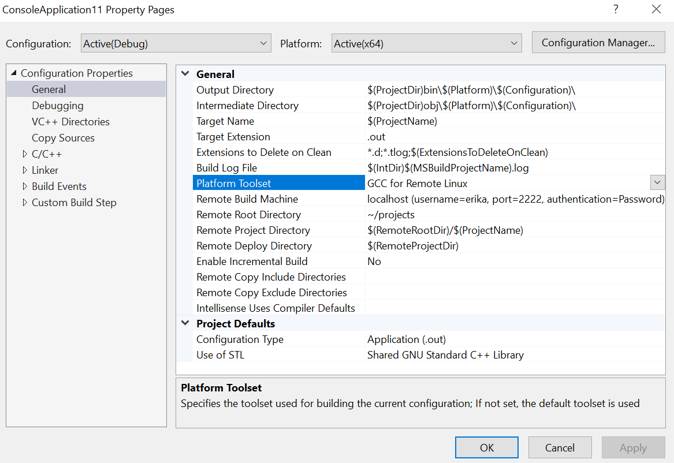The image size is (674, 463).
Task: Collapse the Project Defaults section chevron
Action: click(x=185, y=323)
